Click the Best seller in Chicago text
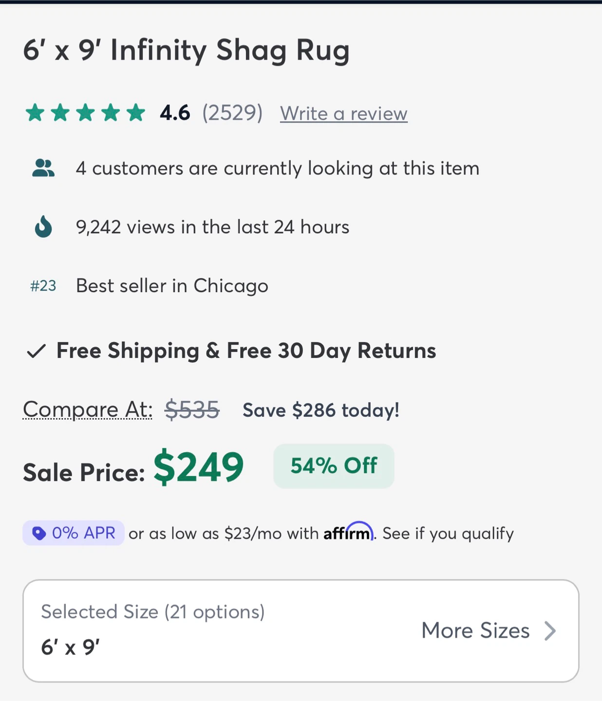This screenshot has height=701, width=602. tap(172, 286)
